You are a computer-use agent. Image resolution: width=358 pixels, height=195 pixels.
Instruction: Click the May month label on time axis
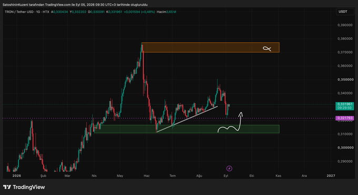(x=120, y=176)
